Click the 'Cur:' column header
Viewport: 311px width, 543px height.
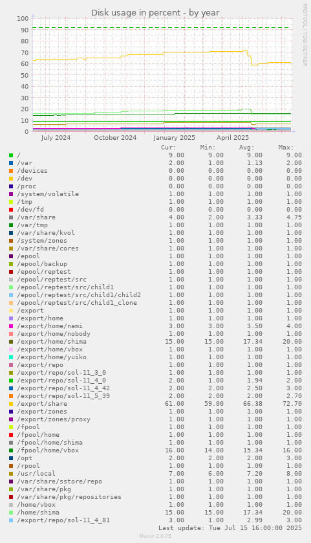[x=169, y=148]
